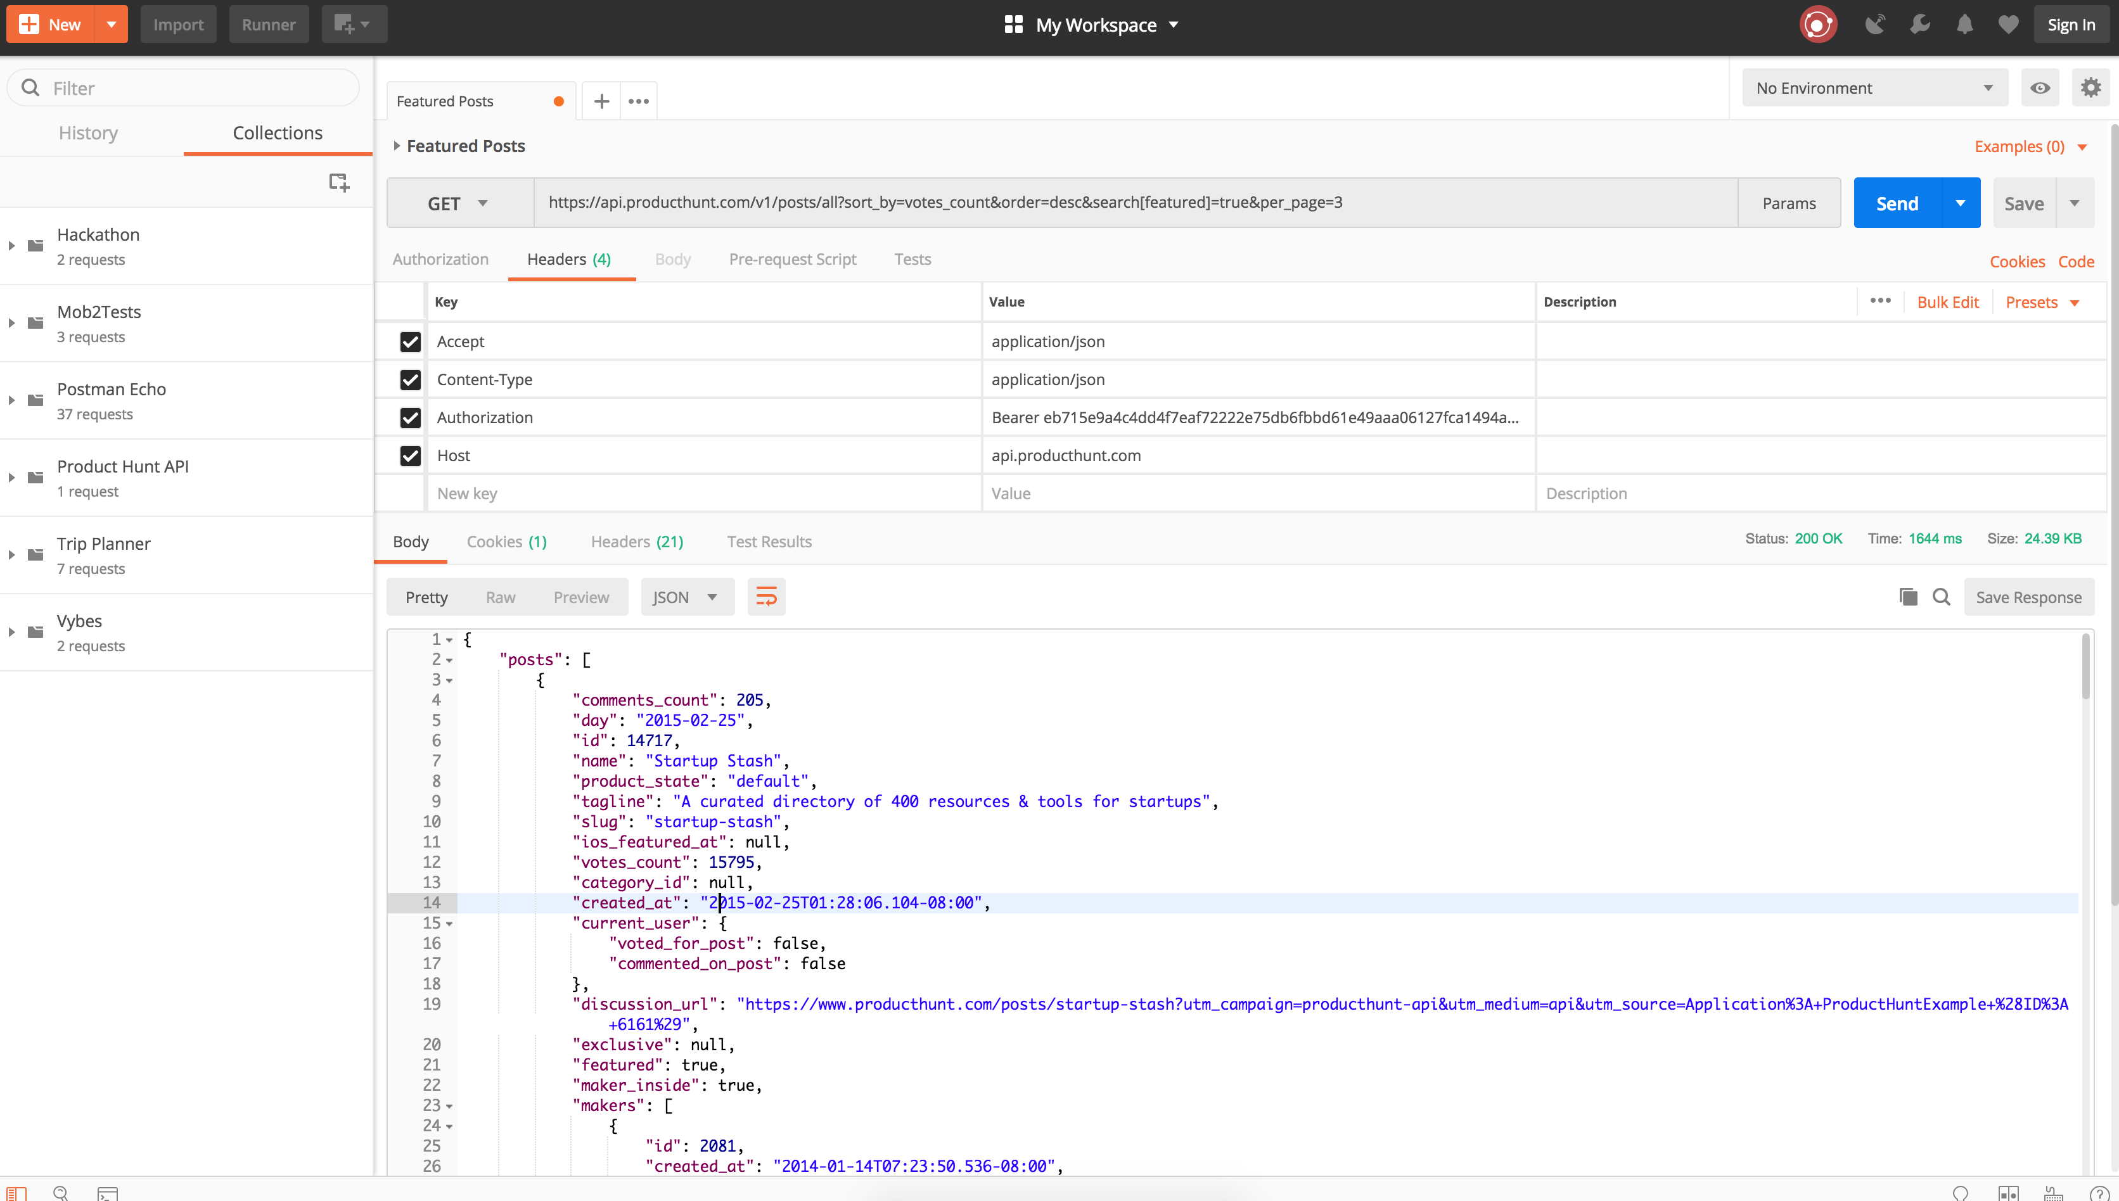
Task: Expand the Postman Echo collection
Action: tap(11, 400)
